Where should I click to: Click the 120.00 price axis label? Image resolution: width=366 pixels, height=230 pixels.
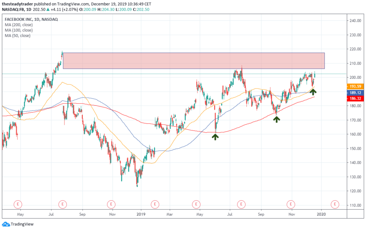[x=355, y=191]
